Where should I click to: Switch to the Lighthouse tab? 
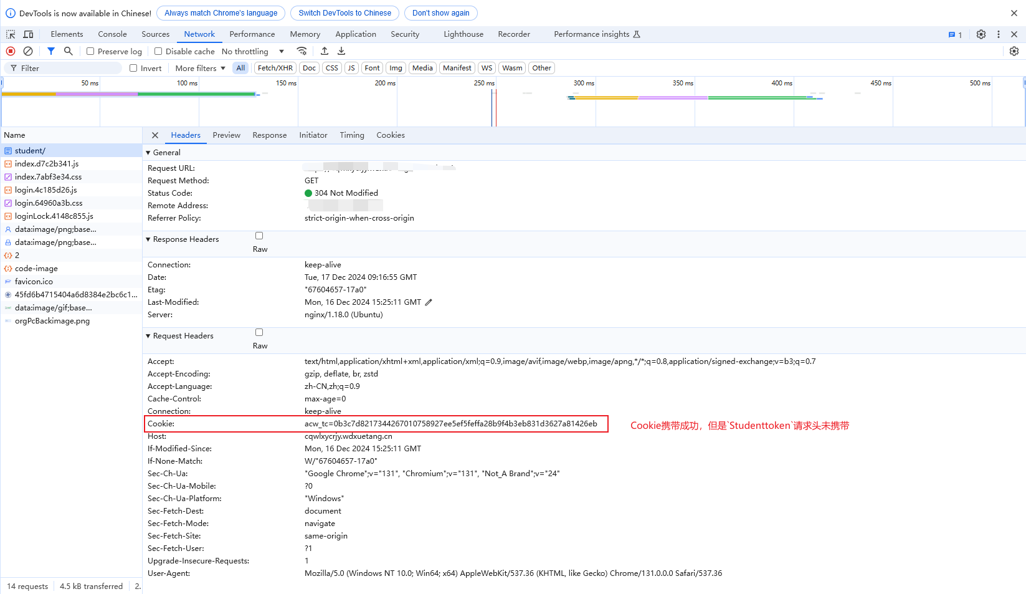tap(463, 34)
